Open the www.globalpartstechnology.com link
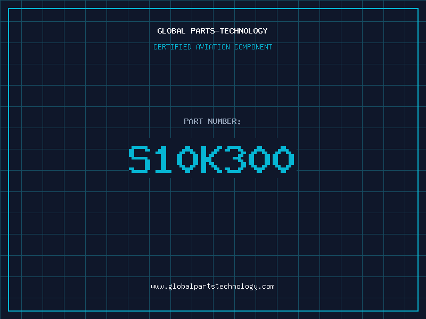This screenshot has width=426, height=319. [212, 287]
